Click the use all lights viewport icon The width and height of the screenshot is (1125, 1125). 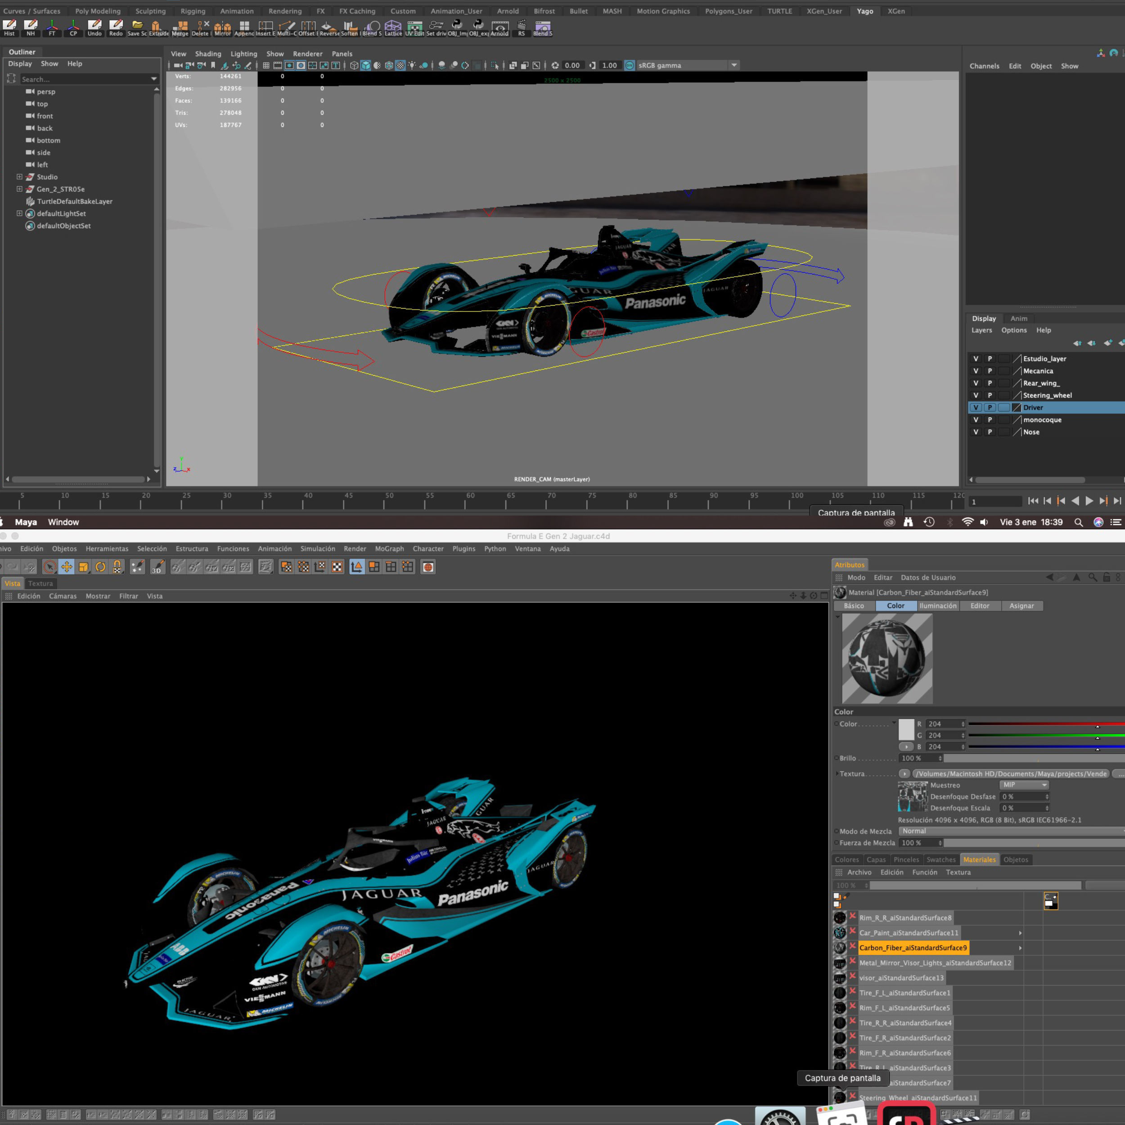[412, 65]
